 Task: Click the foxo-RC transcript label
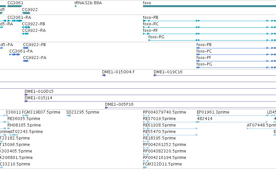click(151, 24)
